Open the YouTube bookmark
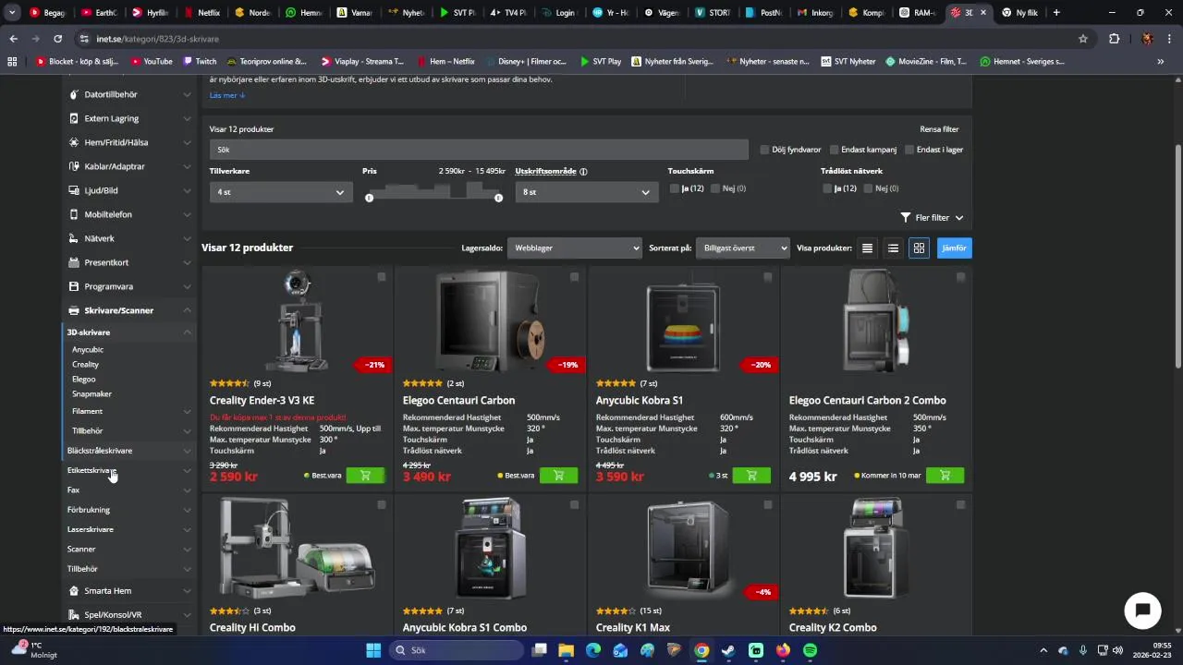Screen dimensions: 1183x665 pos(152,62)
